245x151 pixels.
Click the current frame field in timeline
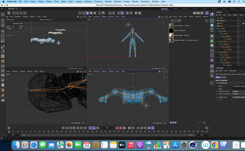[107, 128]
